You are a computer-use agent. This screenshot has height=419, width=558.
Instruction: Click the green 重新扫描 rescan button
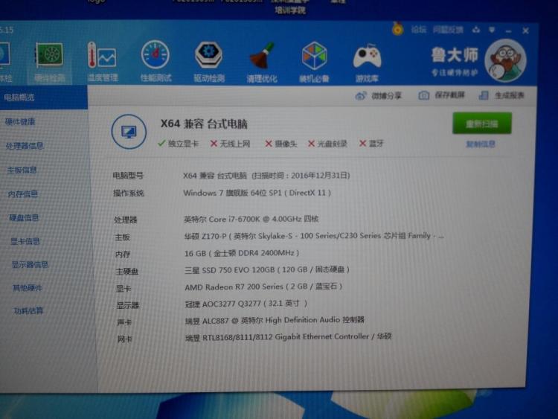coord(482,124)
